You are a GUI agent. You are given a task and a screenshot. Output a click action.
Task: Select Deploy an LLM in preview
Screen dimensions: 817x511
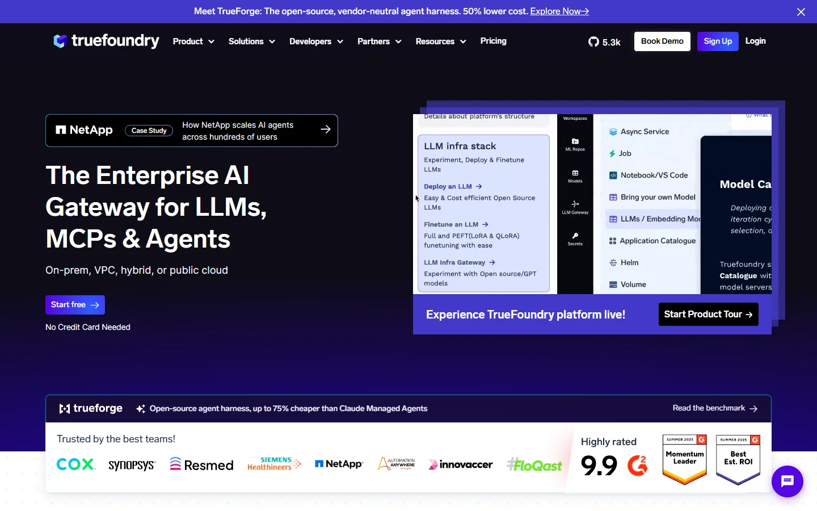pos(453,186)
